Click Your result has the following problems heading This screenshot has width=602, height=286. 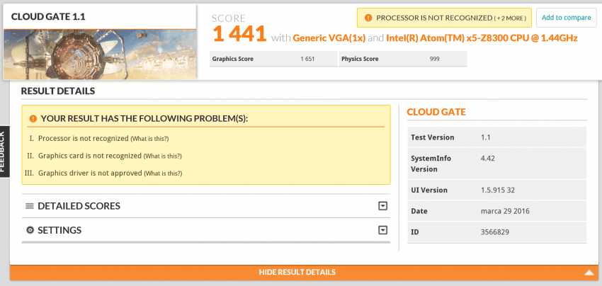[x=144, y=119]
